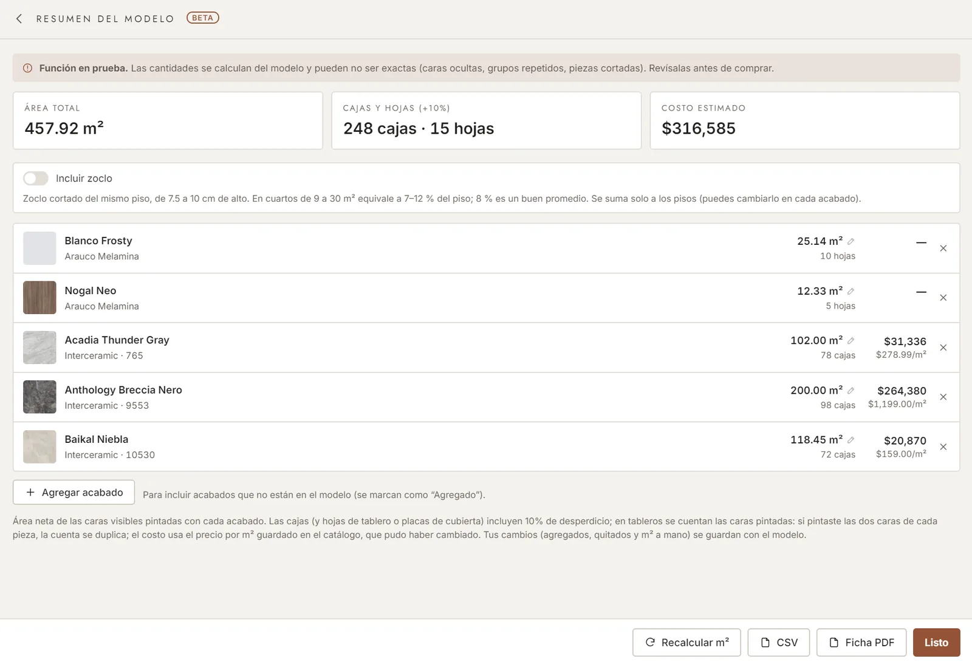Recalculate square meters with Recalcular m²
972x664 pixels.
686,642
